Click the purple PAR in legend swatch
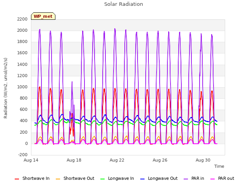Screen dimensions: 248x186 click(x=186, y=179)
